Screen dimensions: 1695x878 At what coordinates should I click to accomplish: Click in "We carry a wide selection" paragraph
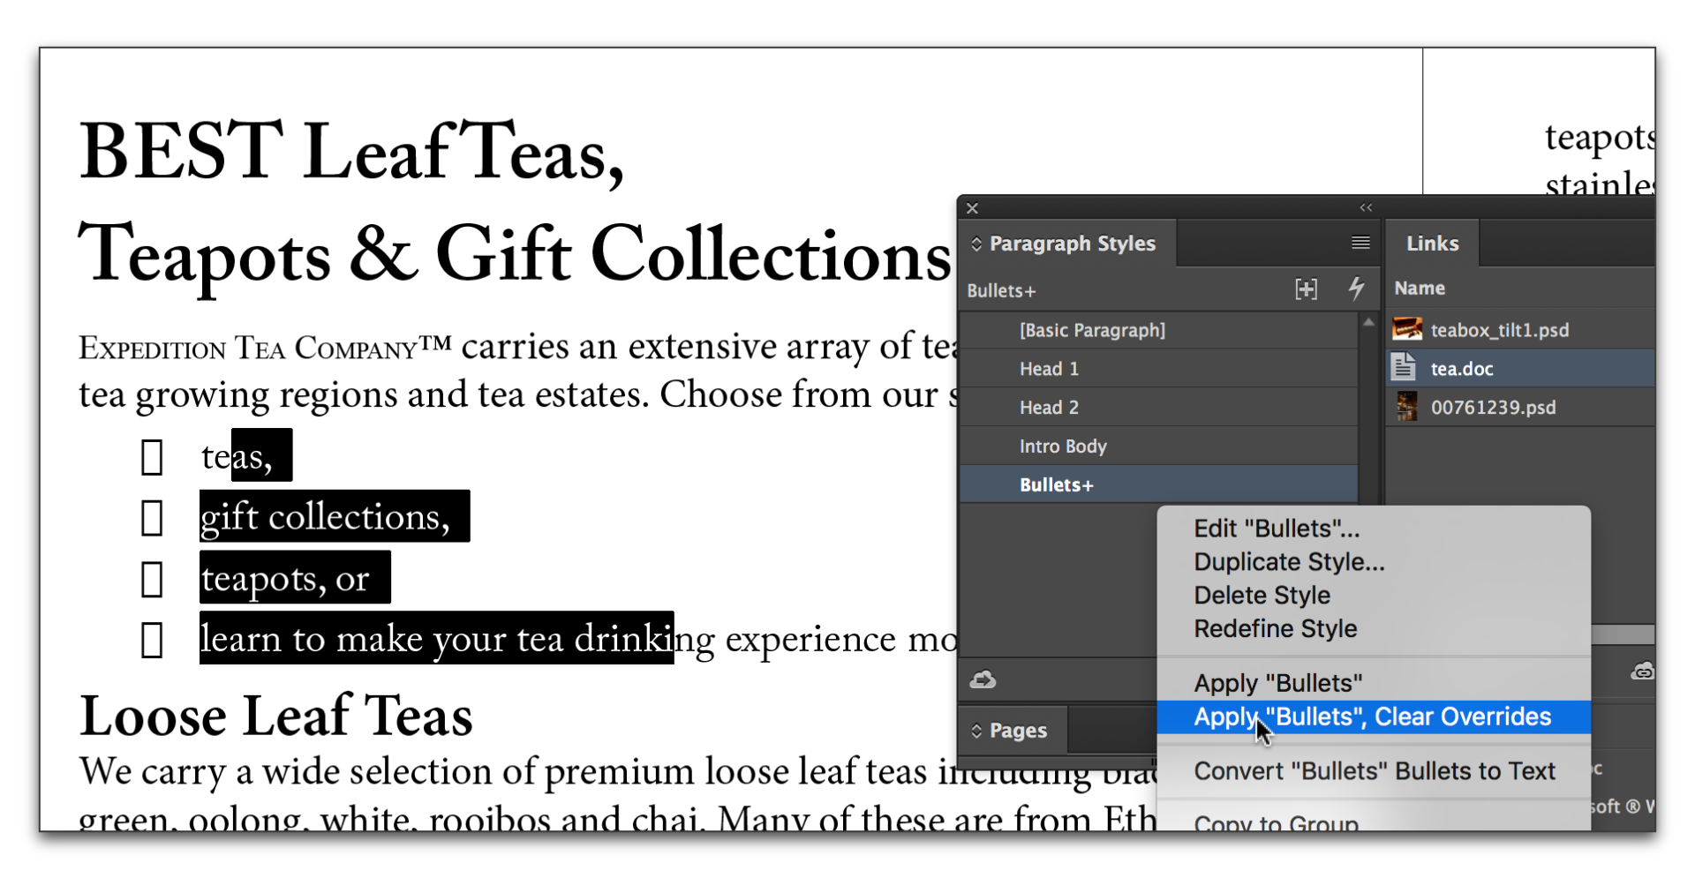coord(618,793)
